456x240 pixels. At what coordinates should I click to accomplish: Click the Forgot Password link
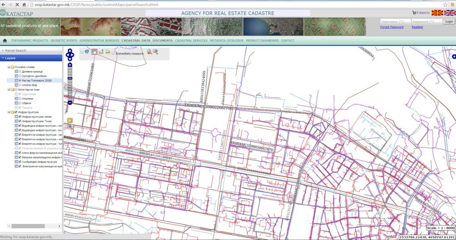click(391, 27)
